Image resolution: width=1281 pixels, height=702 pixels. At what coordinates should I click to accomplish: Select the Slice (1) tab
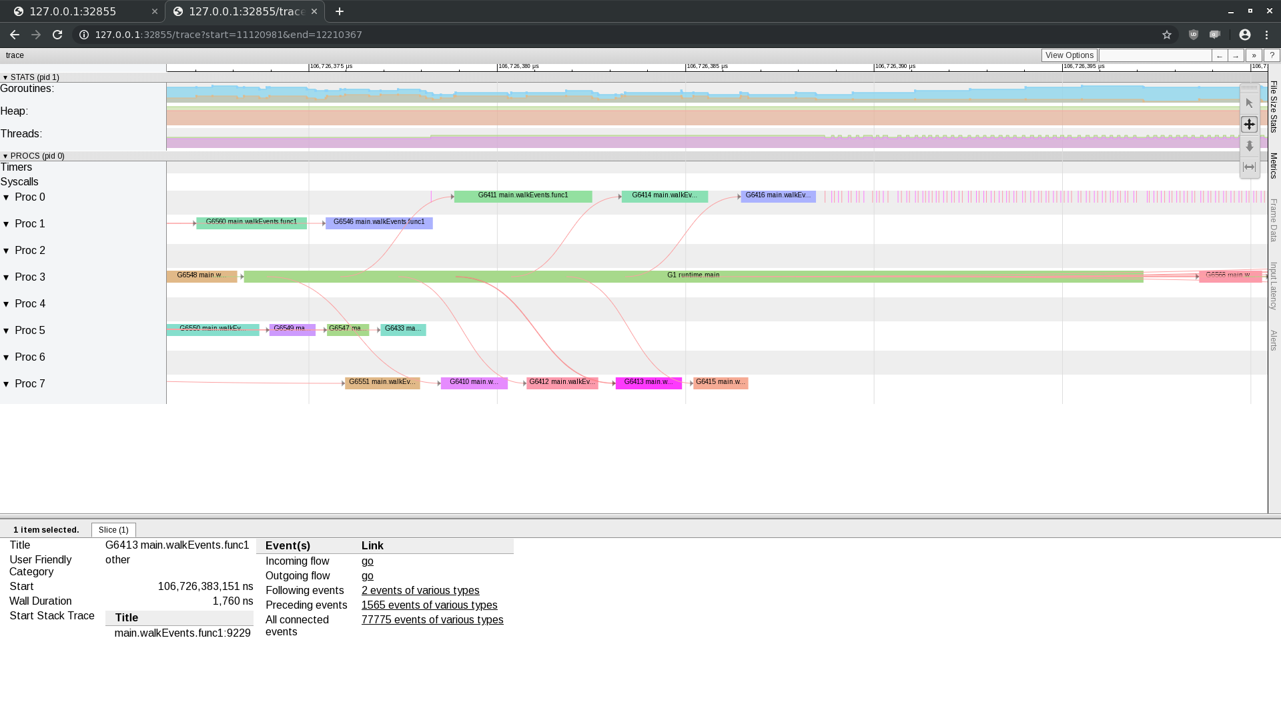113,530
